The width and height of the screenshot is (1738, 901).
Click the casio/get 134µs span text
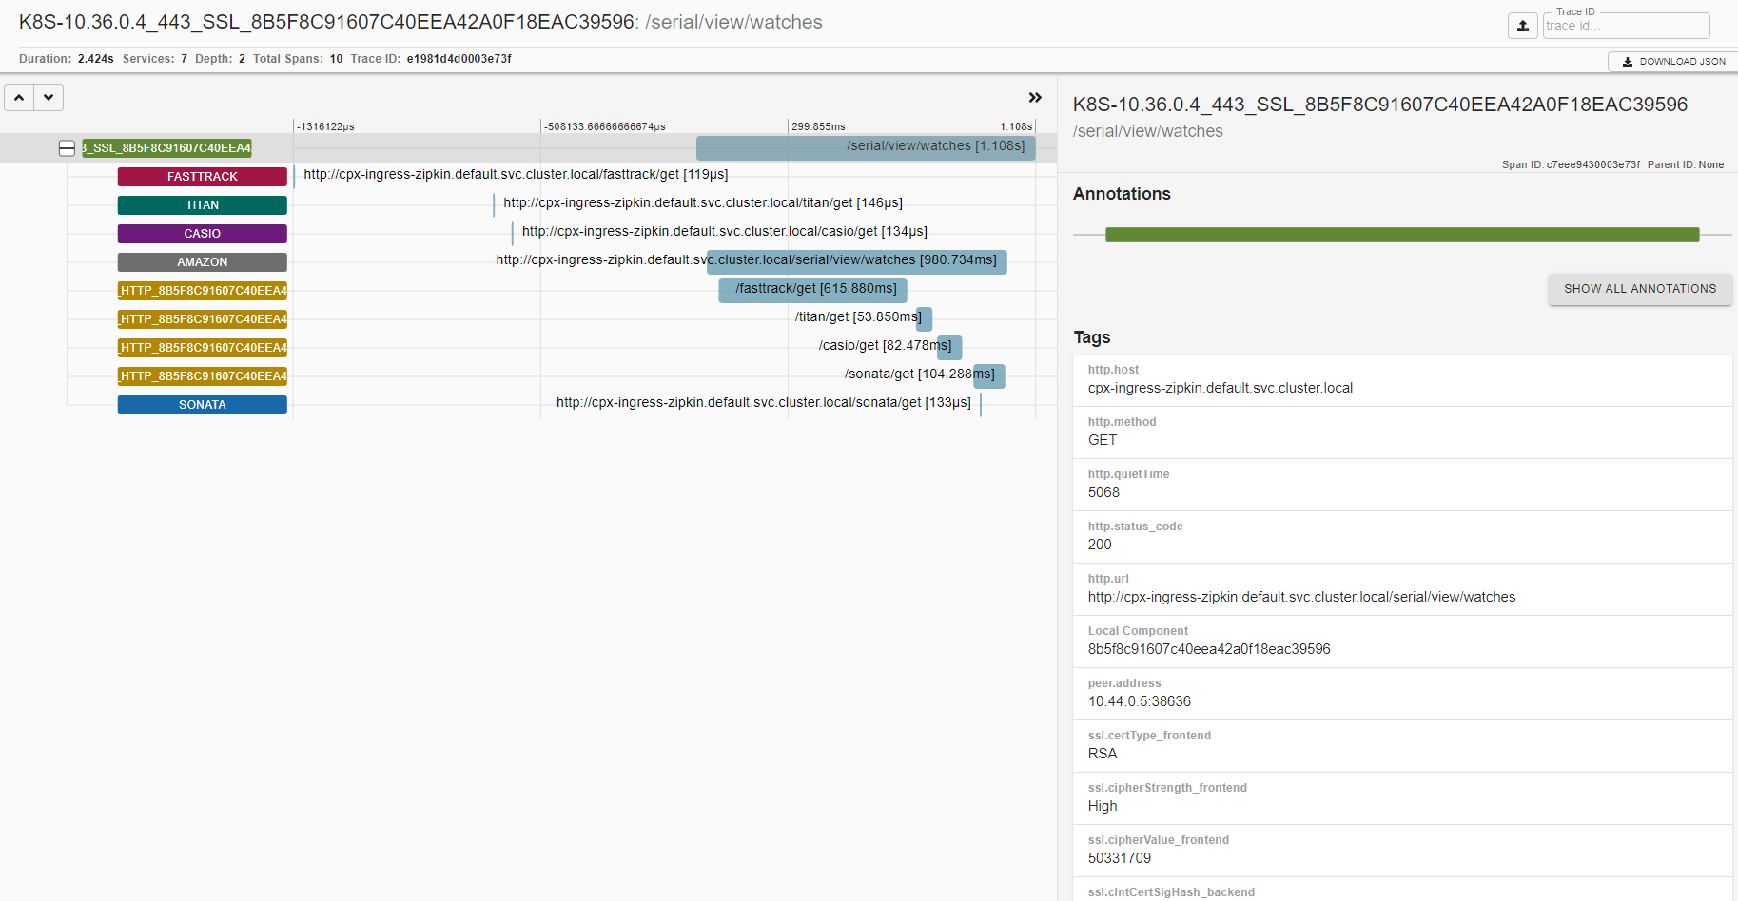[725, 231]
